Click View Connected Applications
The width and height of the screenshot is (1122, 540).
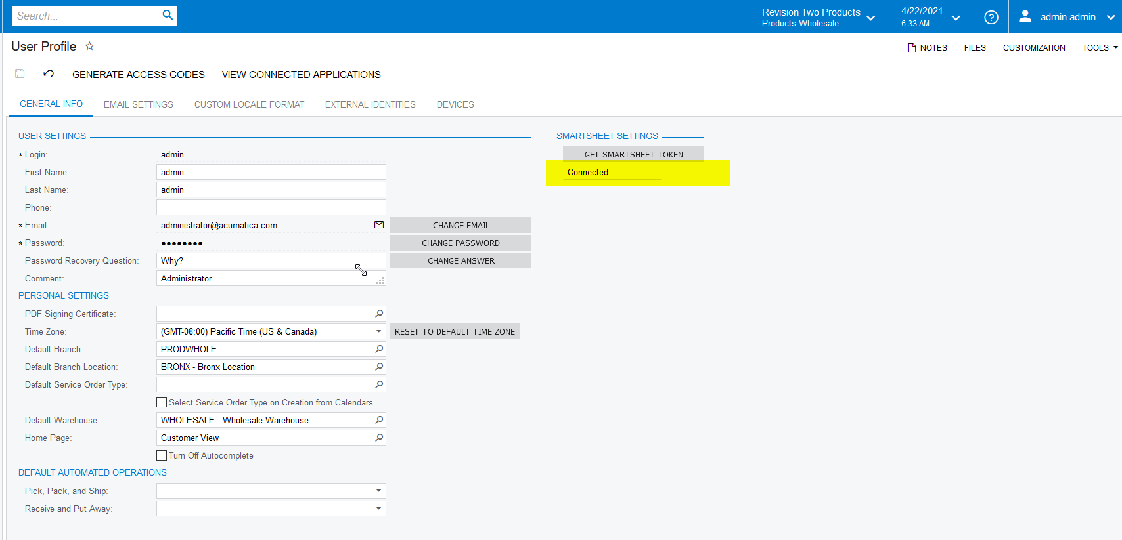301,75
